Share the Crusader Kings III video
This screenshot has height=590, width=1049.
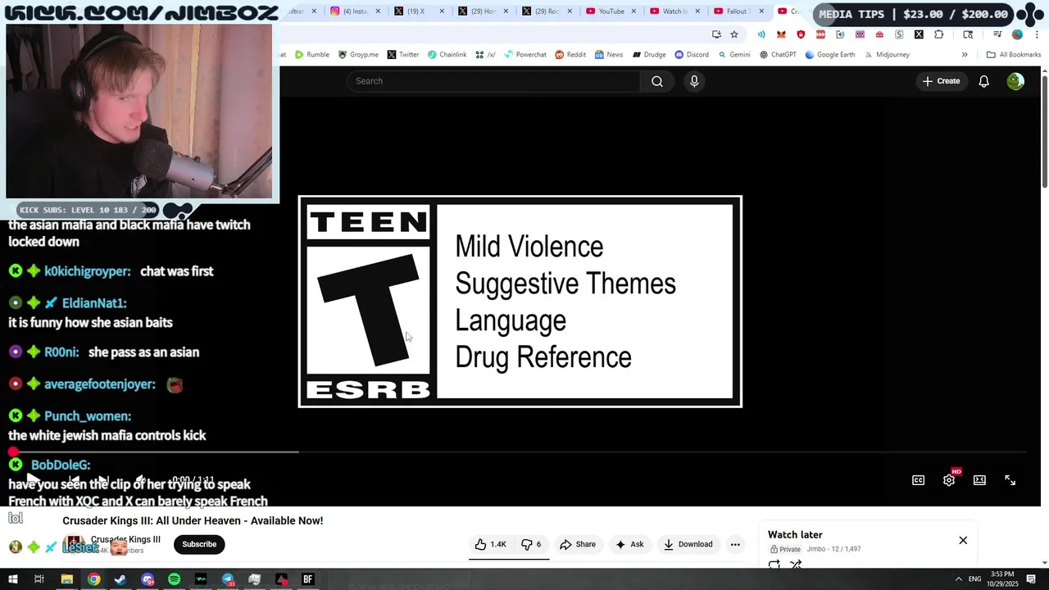click(578, 544)
